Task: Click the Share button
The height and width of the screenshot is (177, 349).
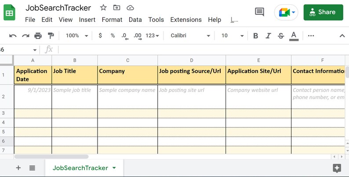Action: [323, 12]
